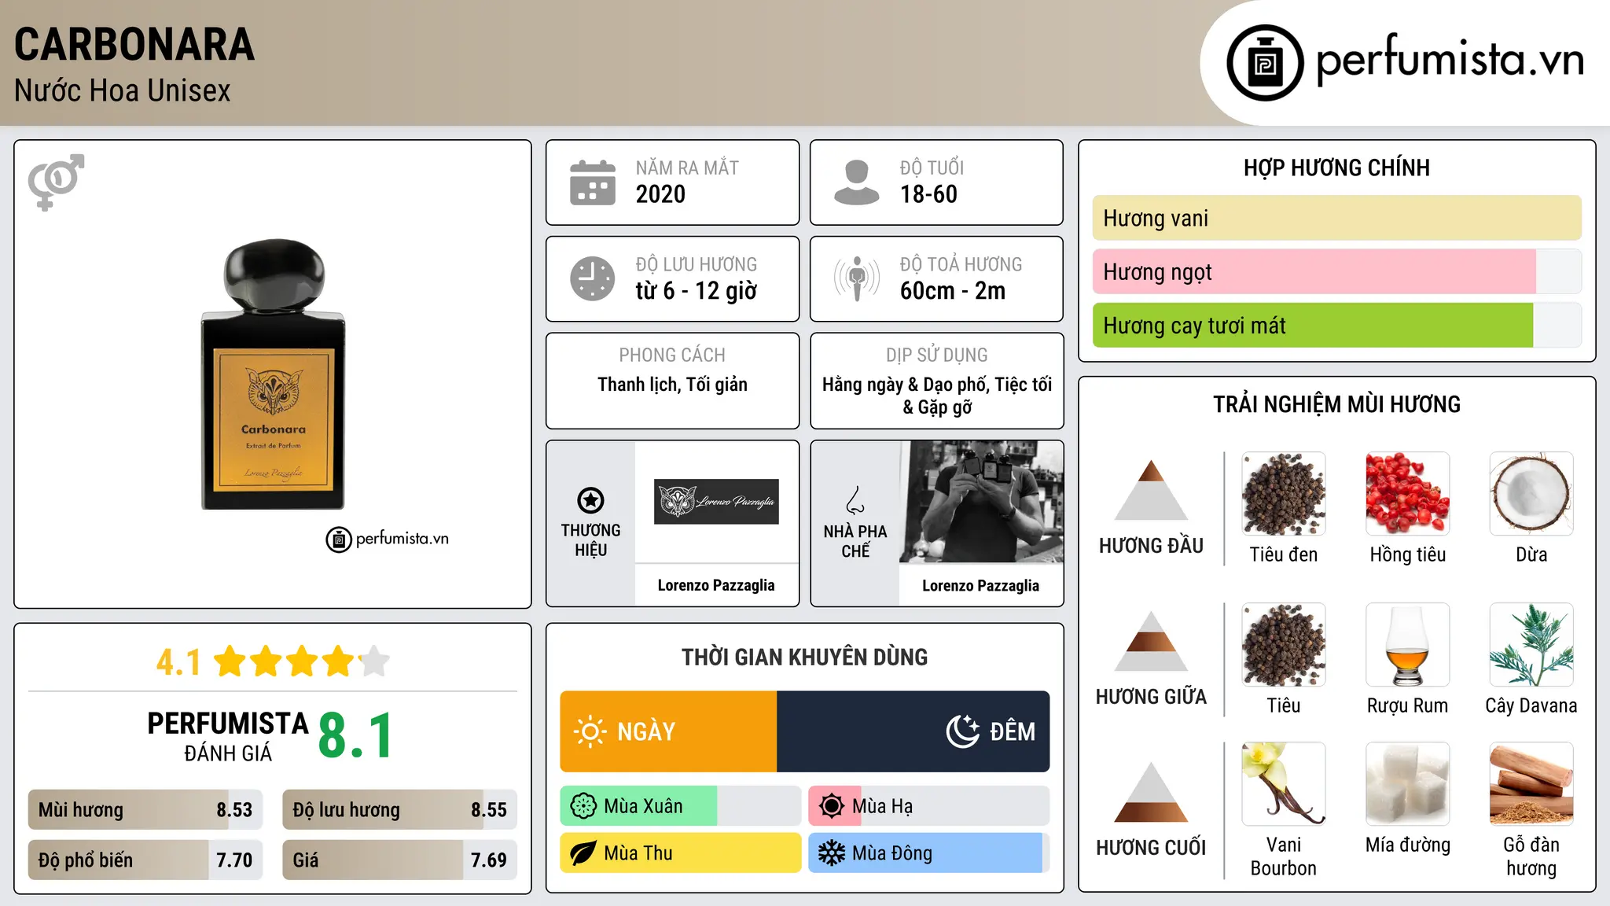Select the Hồng tiêu pink pepper thumbnail
This screenshot has height=906, width=1610.
click(1408, 494)
